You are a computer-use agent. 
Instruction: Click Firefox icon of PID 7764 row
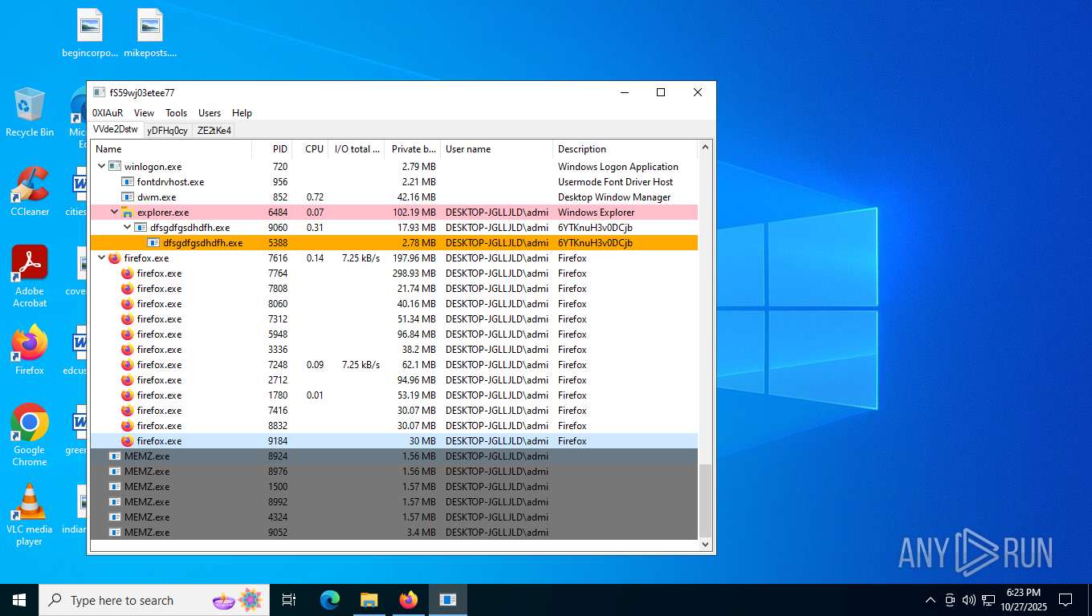pos(128,274)
